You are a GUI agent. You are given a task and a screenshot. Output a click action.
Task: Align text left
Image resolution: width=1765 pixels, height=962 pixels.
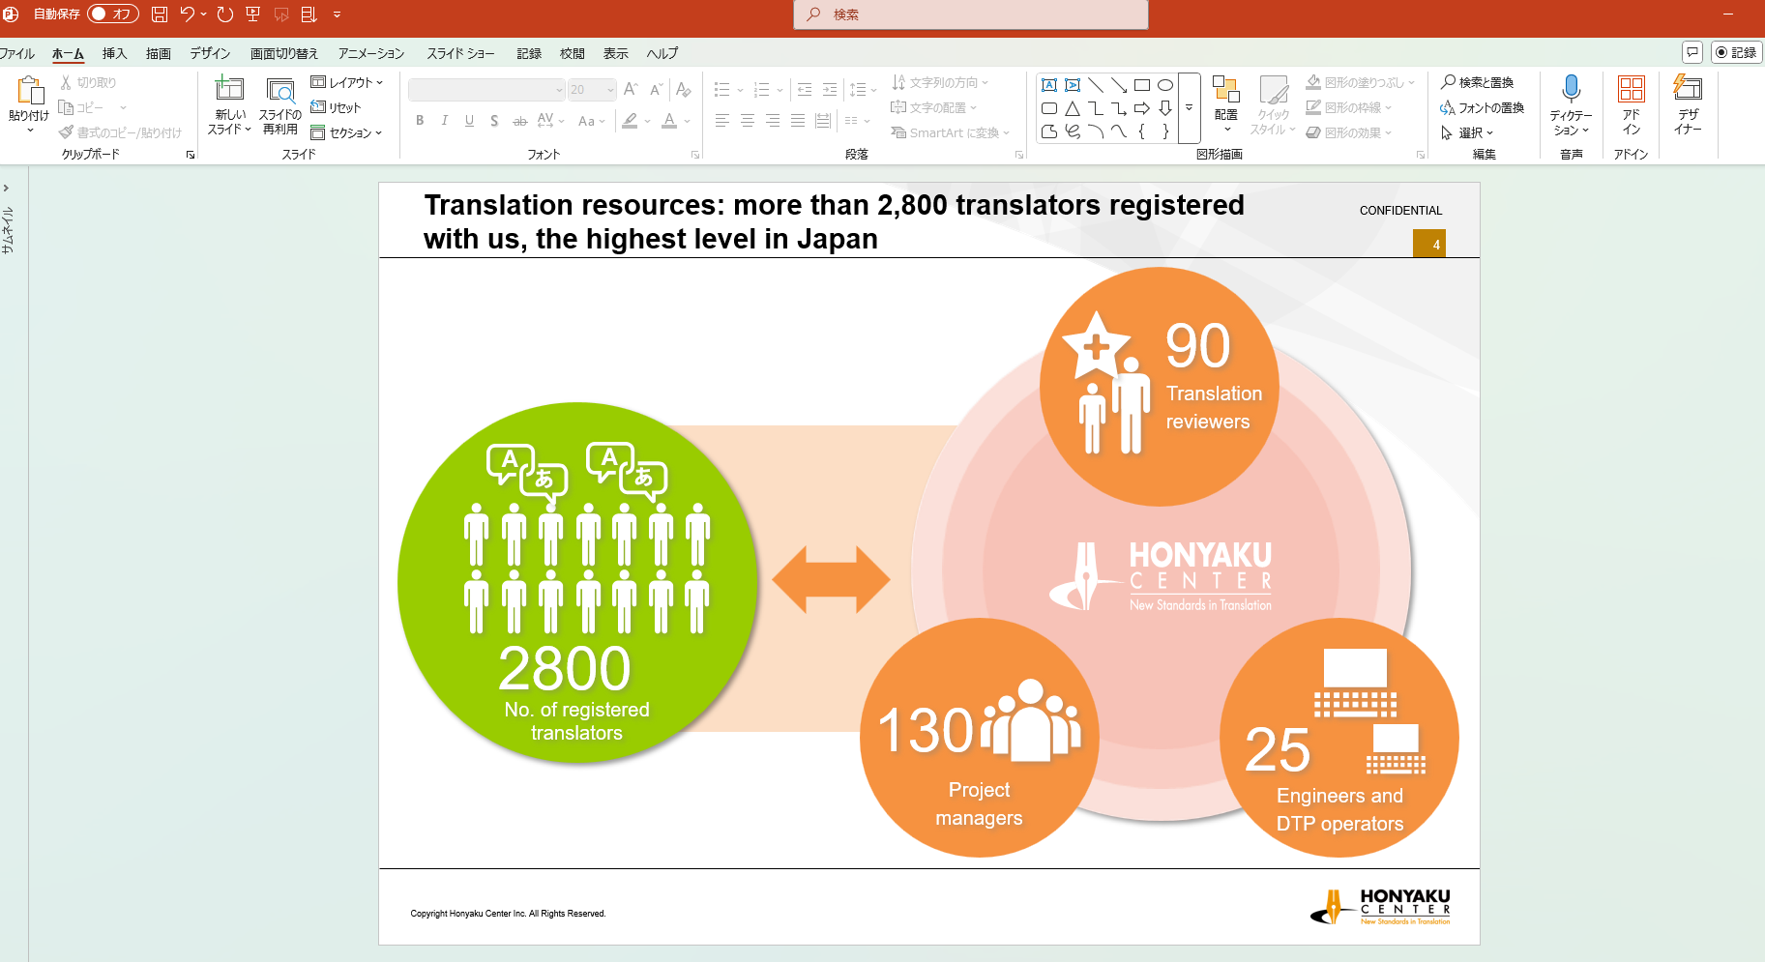tap(722, 121)
